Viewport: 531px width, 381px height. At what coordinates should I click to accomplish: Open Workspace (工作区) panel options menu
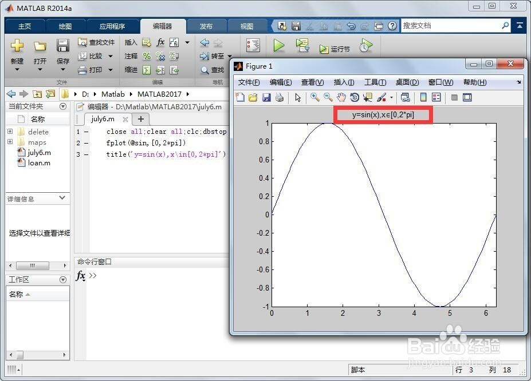point(63,280)
